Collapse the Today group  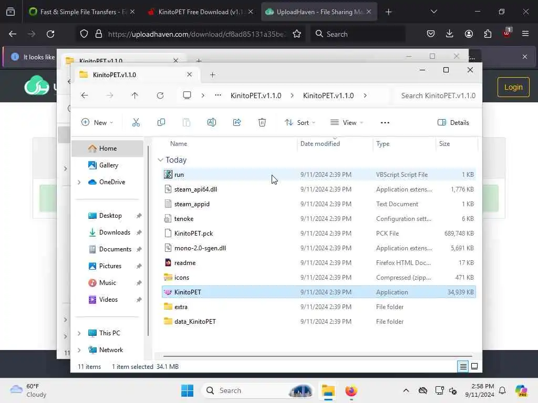coord(160,160)
